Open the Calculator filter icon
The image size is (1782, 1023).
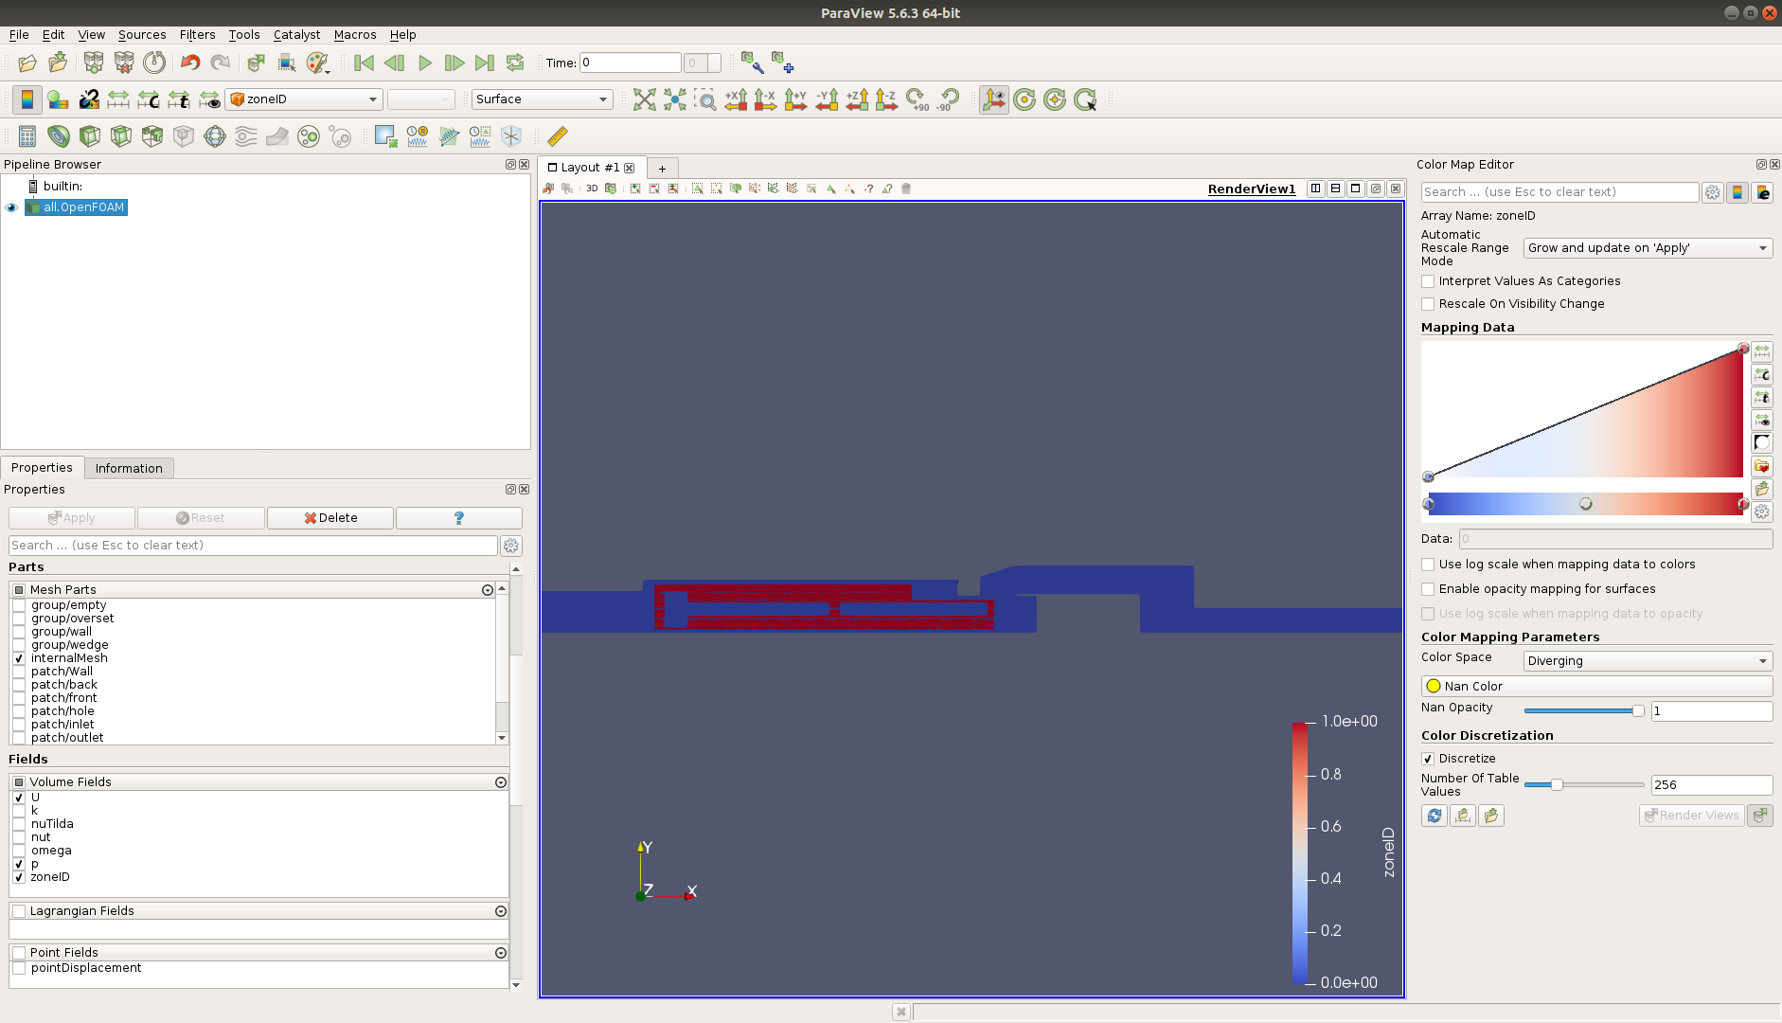[x=27, y=136]
